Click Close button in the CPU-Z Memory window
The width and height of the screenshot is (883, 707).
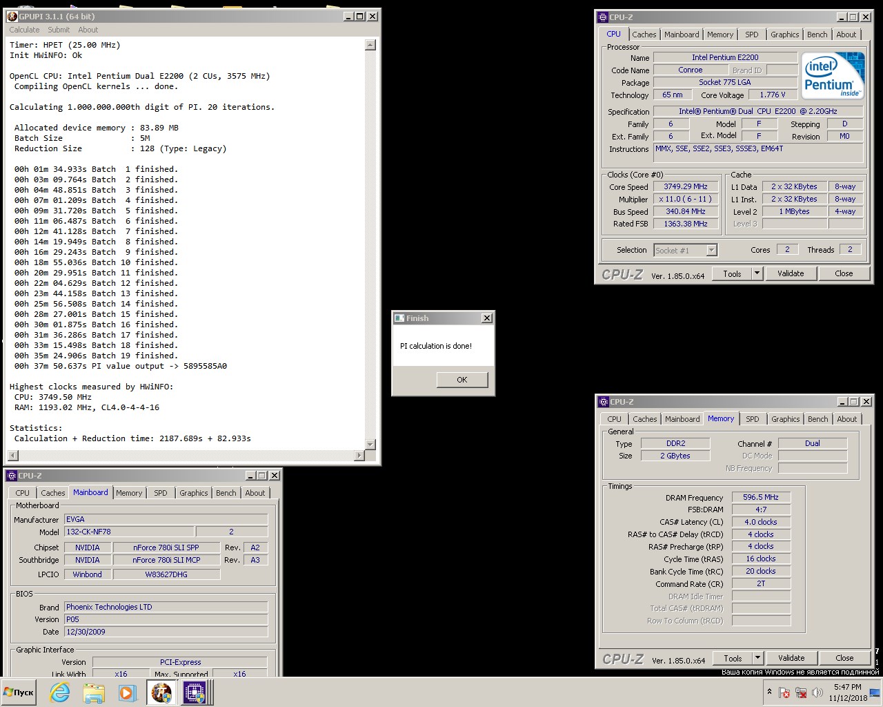844,658
